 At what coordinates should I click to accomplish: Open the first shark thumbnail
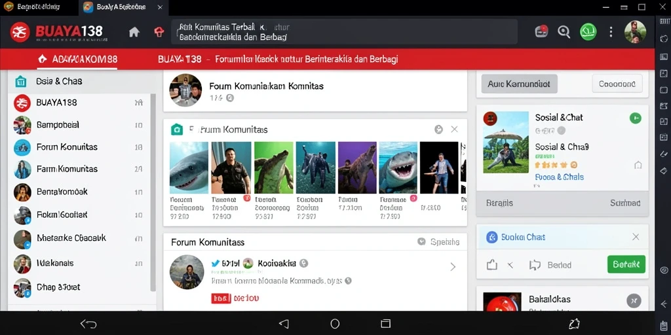(x=189, y=168)
